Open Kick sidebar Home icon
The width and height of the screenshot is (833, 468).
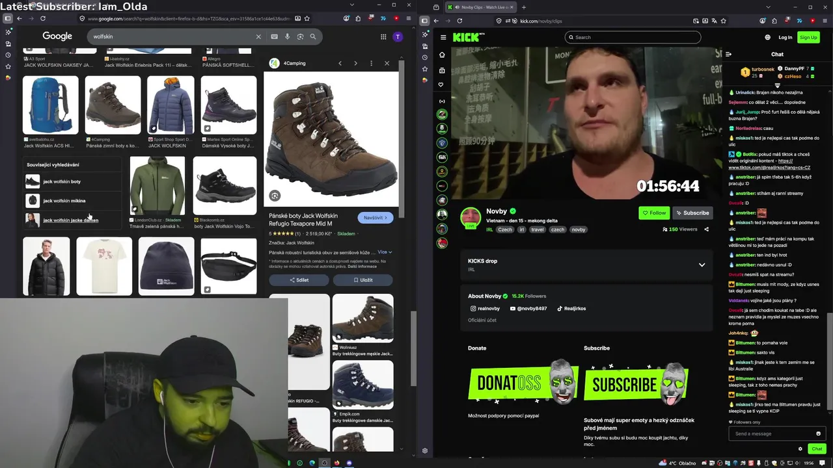click(x=442, y=55)
